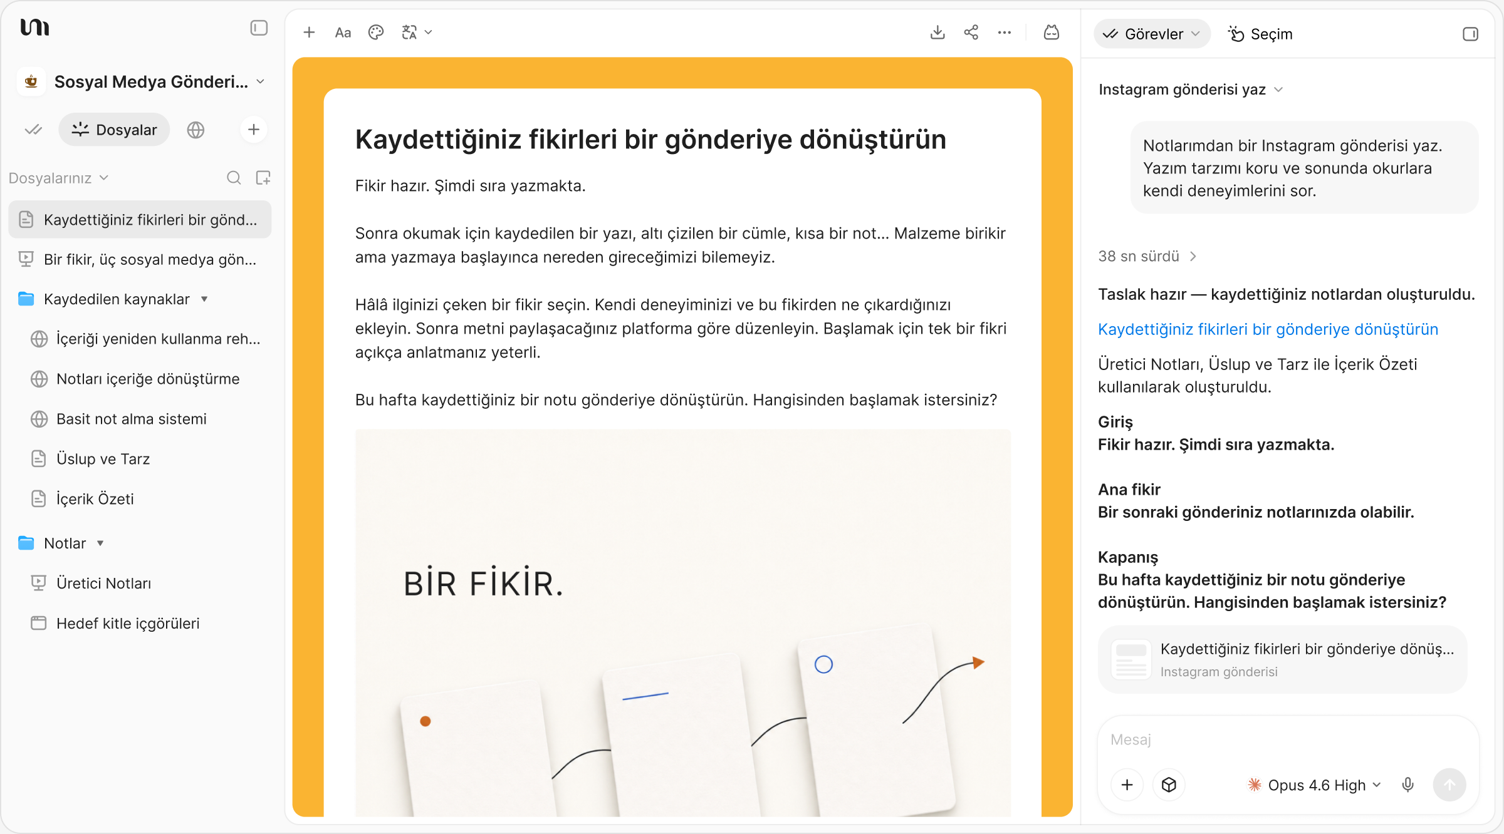
Task: Click the Ana fikir heading in chat
Action: click(1129, 490)
